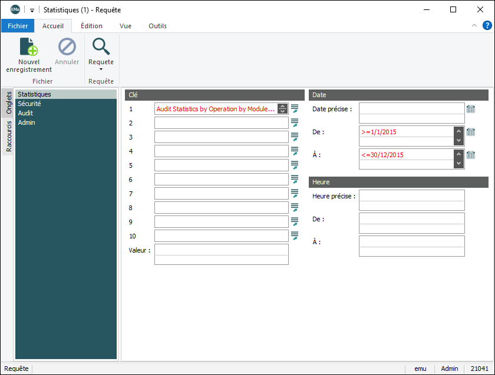The height and width of the screenshot is (375, 495).
Task: Collapse the ribbon with the chevron
Action: pyautogui.click(x=474, y=25)
